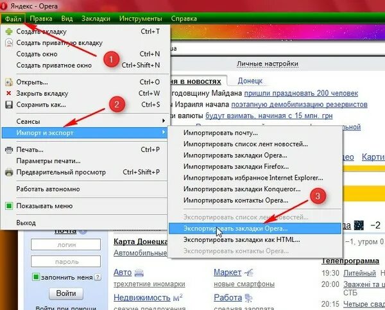Switch to the Донецк news tab

coord(250,81)
